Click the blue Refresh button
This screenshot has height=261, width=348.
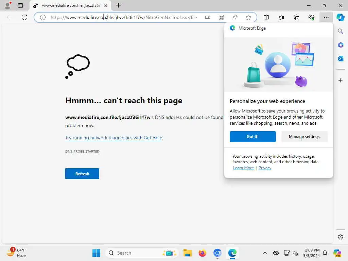[x=82, y=174]
